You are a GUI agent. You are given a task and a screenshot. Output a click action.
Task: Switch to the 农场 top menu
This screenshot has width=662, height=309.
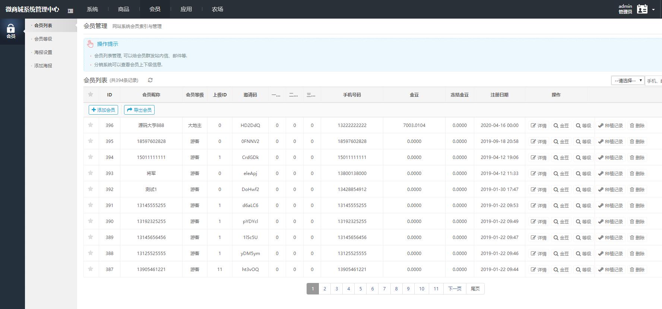tap(218, 9)
